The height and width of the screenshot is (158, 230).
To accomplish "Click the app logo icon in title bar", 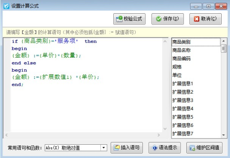I will click(x=7, y=6).
